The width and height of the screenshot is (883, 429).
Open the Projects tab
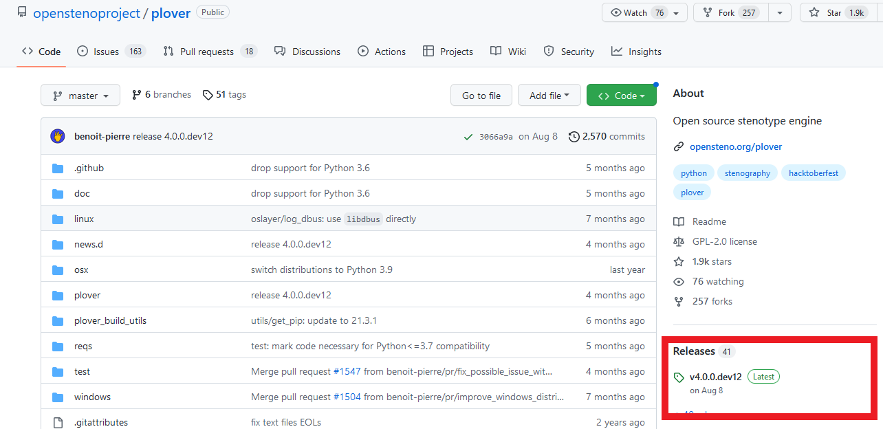448,52
